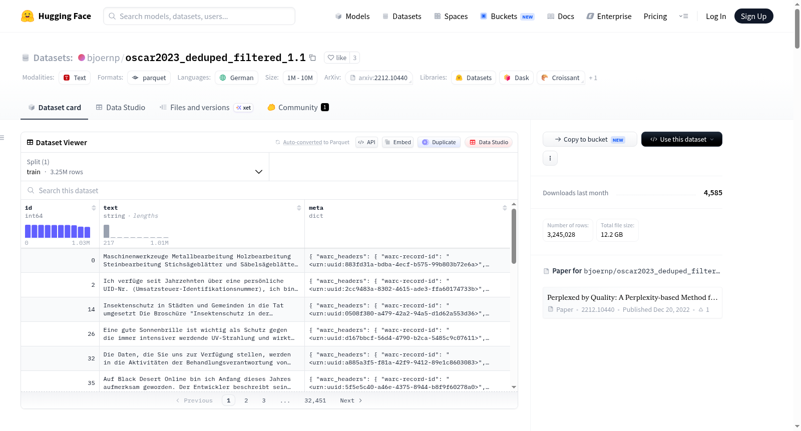Go to page 2 of the viewer
Screen dimensions: 801x431
coord(246,400)
